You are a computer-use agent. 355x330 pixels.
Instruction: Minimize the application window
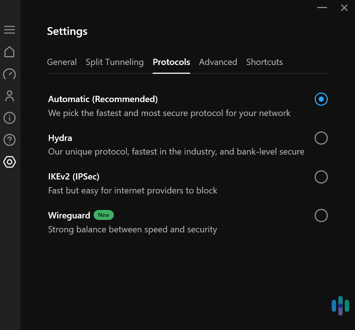click(322, 7)
